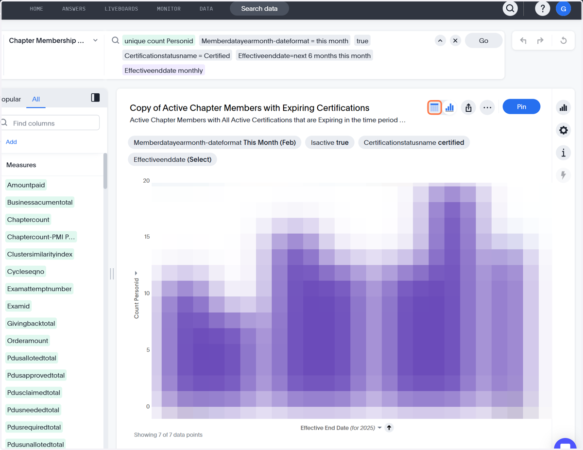The width and height of the screenshot is (583, 450).
Task: Go to the Home menu
Action: pos(36,9)
